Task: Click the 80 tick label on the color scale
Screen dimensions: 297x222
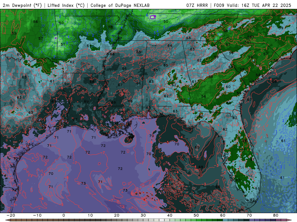Action: (276, 215)
